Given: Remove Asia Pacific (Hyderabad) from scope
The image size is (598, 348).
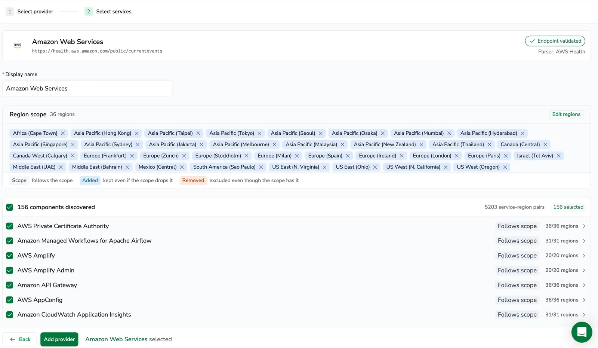Looking at the screenshot, I should [x=523, y=133].
